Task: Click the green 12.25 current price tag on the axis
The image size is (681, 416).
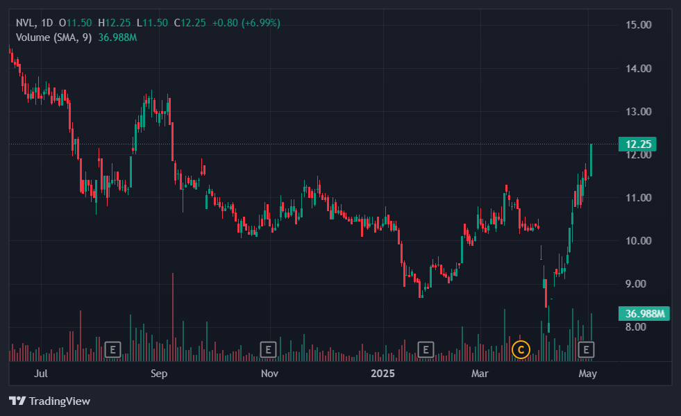Action: tap(637, 144)
